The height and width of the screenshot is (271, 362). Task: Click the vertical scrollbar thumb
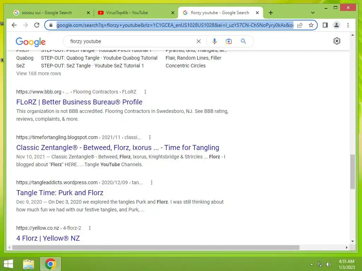(x=352, y=172)
